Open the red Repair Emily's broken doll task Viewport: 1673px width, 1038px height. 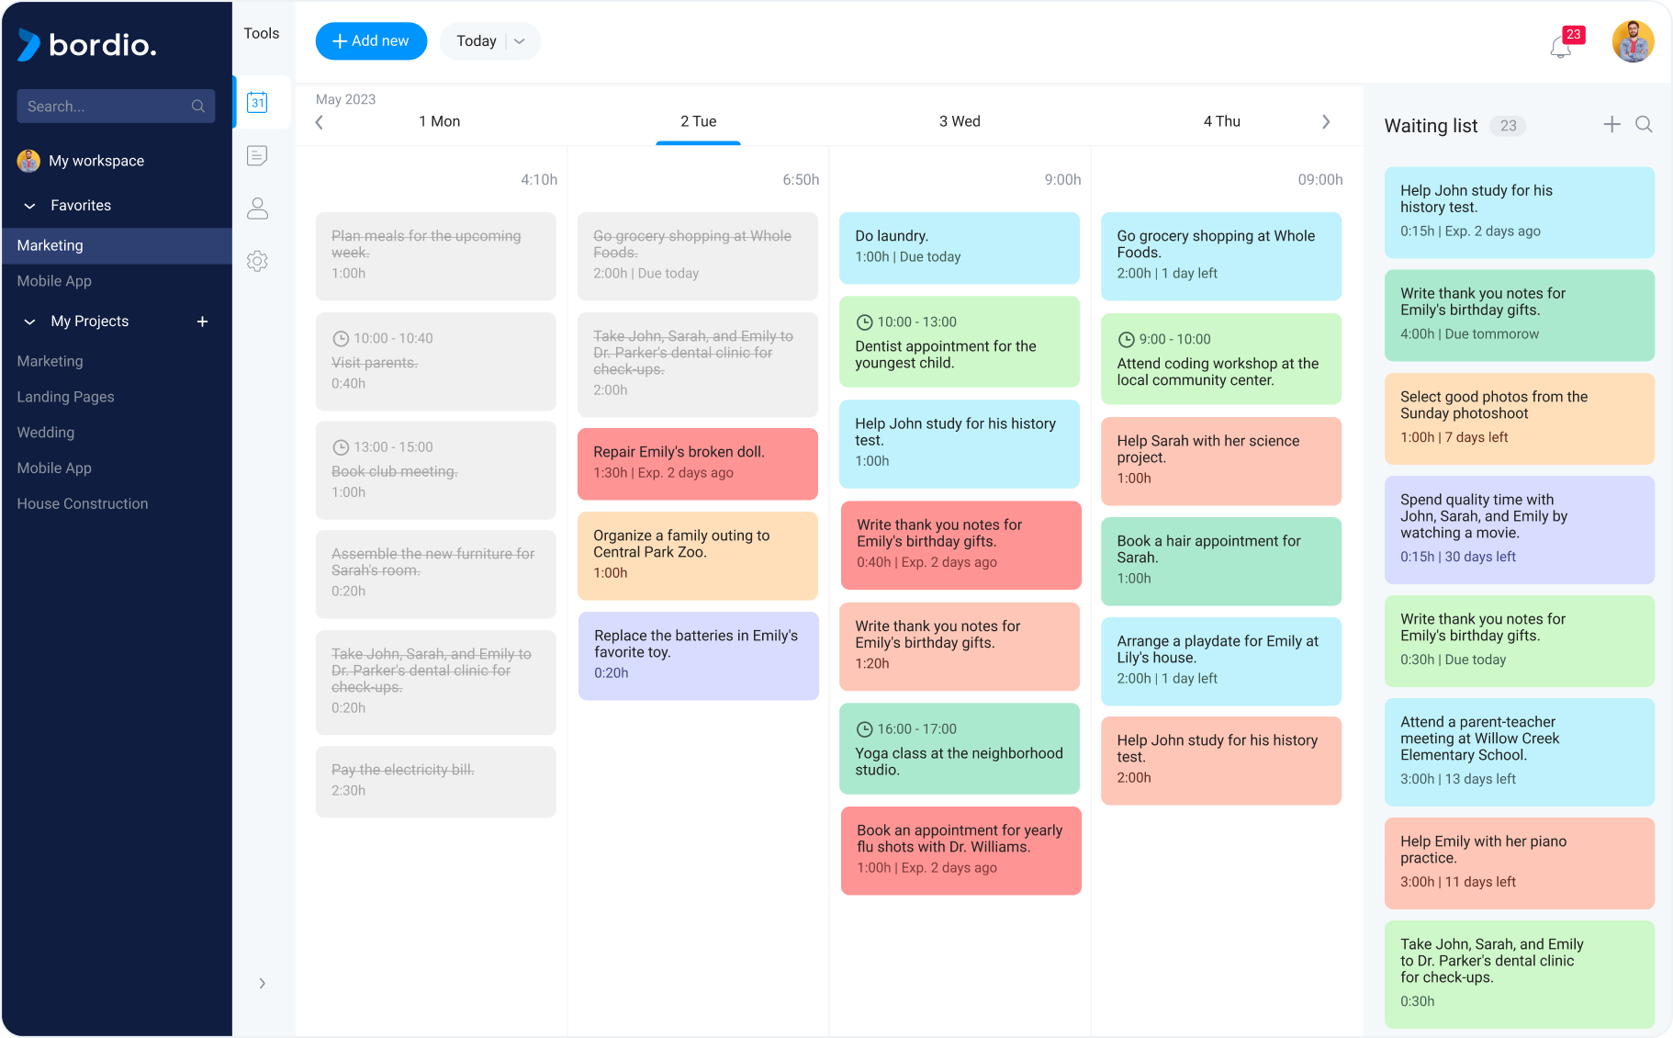coord(697,463)
